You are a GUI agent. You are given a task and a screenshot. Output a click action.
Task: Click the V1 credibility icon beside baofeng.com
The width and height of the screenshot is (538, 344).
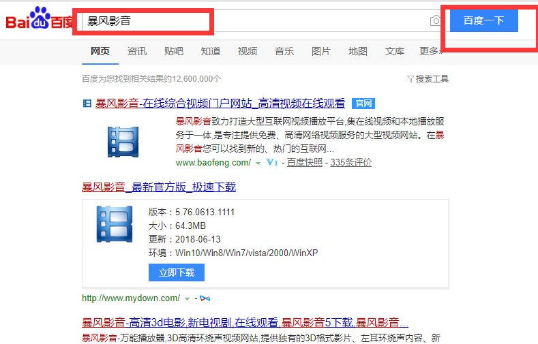[x=273, y=163]
